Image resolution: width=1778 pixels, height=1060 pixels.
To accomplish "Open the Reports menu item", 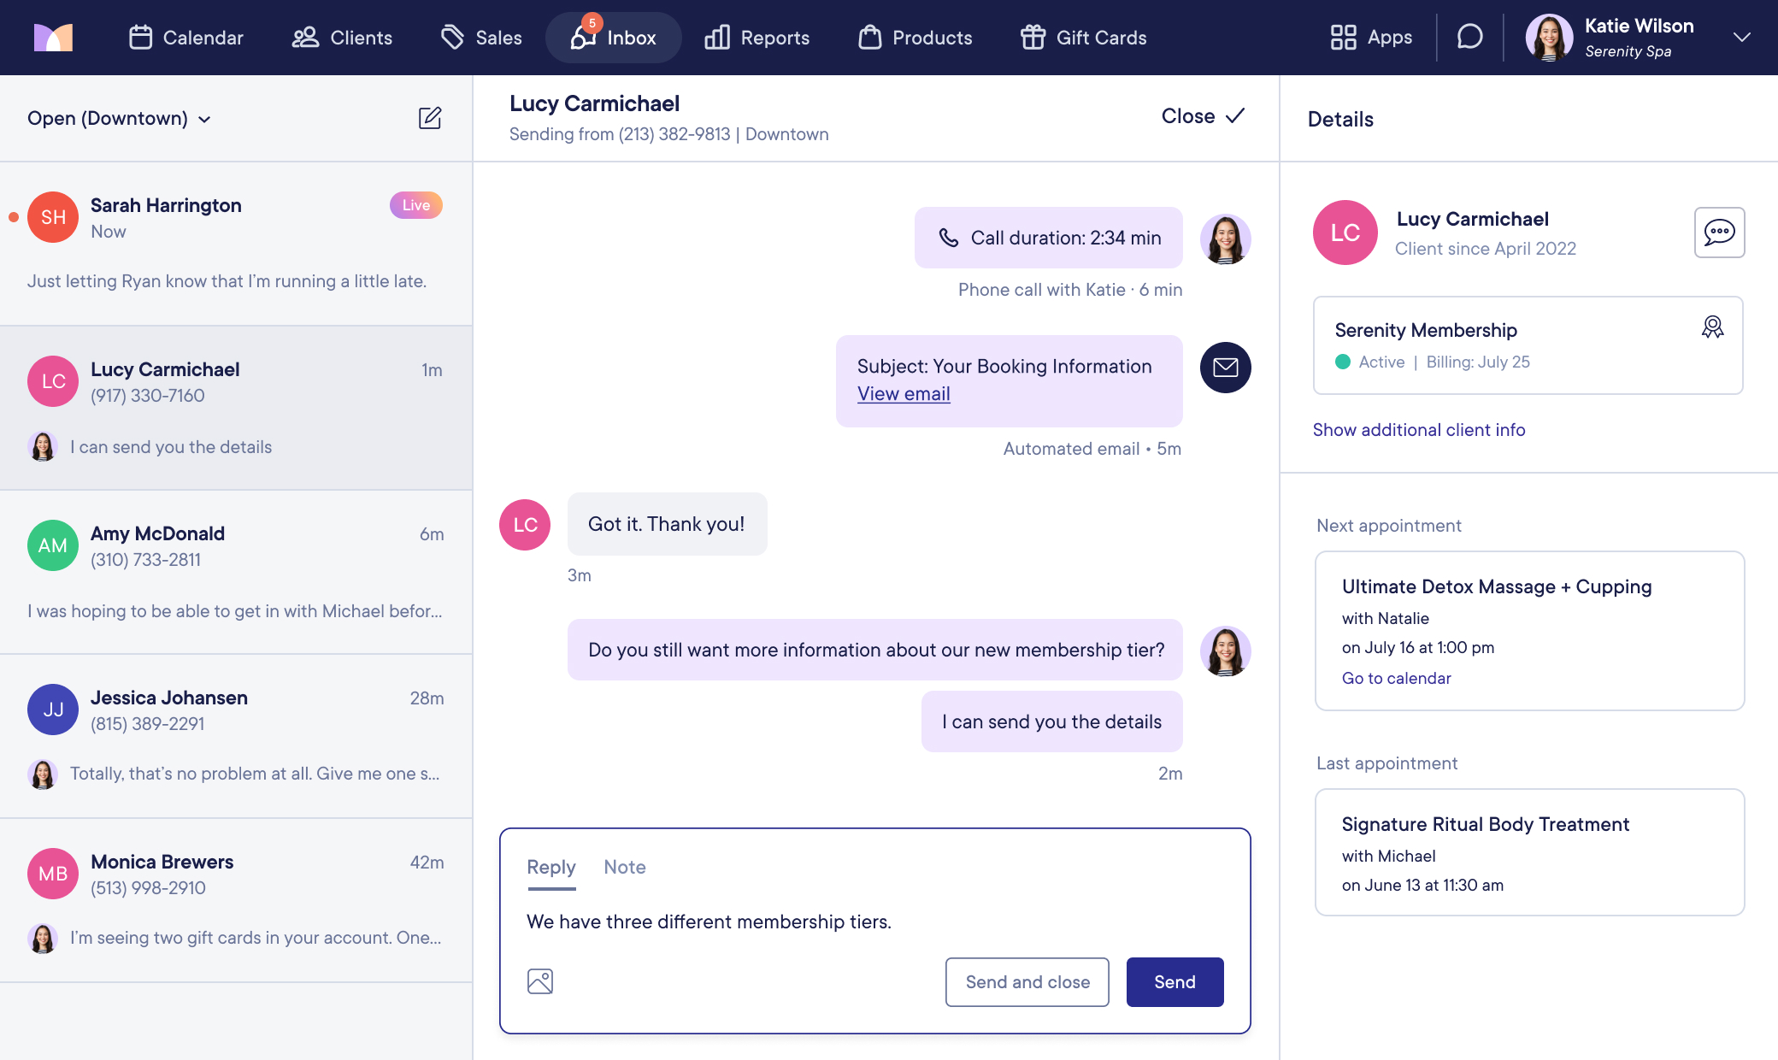I will [x=757, y=38].
